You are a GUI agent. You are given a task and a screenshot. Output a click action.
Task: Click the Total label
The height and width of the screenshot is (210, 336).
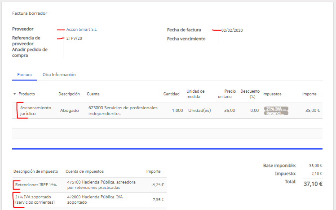pos(290,182)
